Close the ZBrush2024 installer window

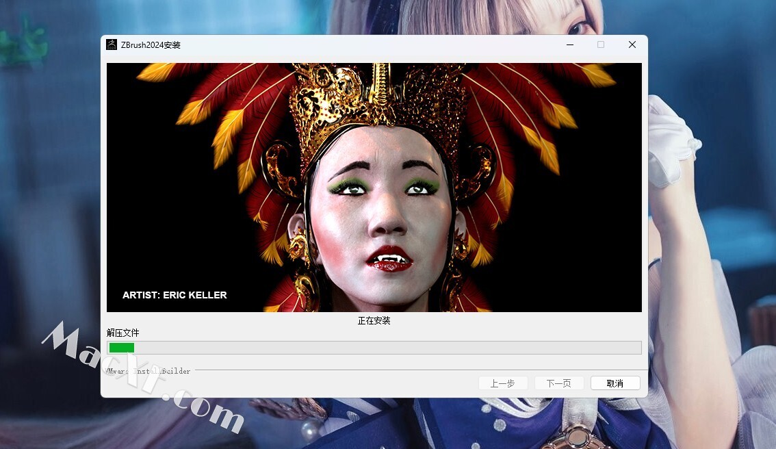632,44
